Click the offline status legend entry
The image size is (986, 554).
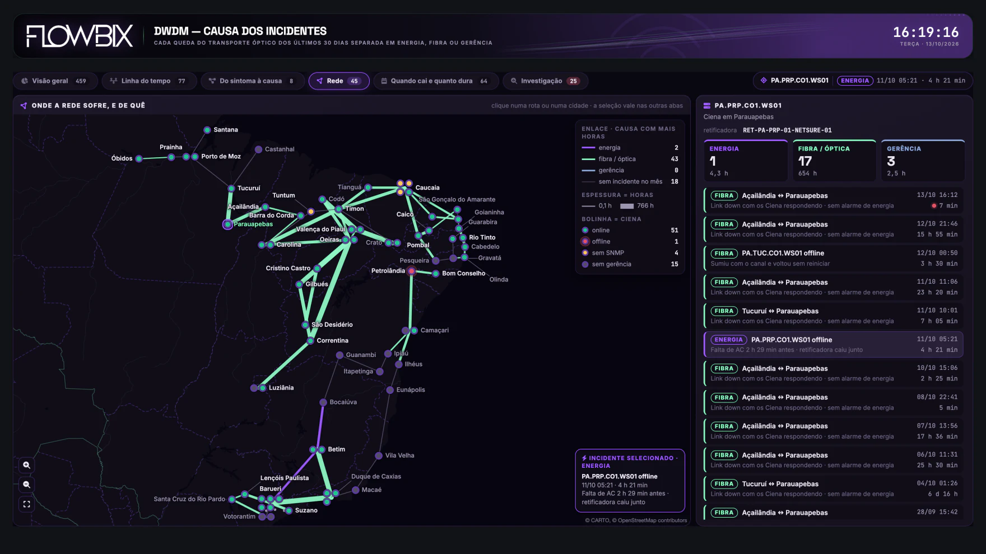pos(630,242)
